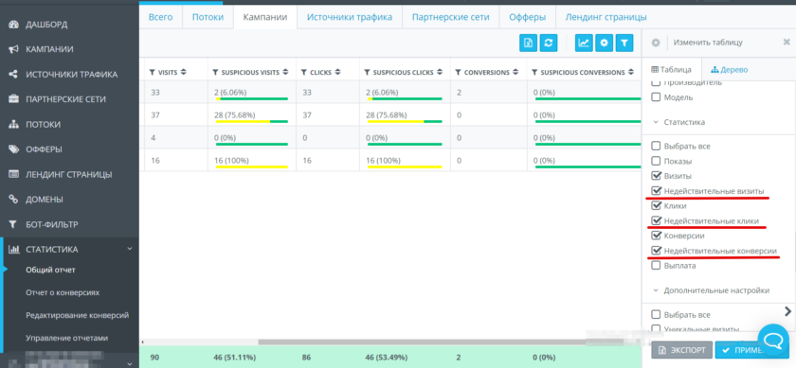
Task: Open the chart view icon
Action: [584, 43]
